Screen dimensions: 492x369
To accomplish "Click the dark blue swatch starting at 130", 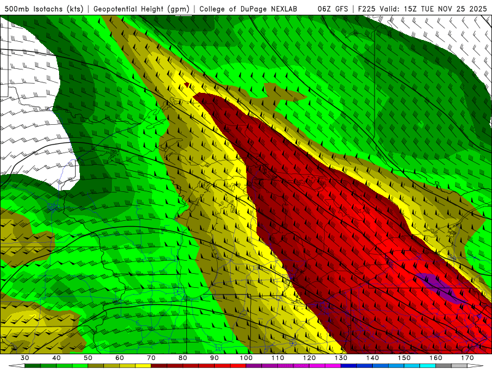I will (349, 366).
